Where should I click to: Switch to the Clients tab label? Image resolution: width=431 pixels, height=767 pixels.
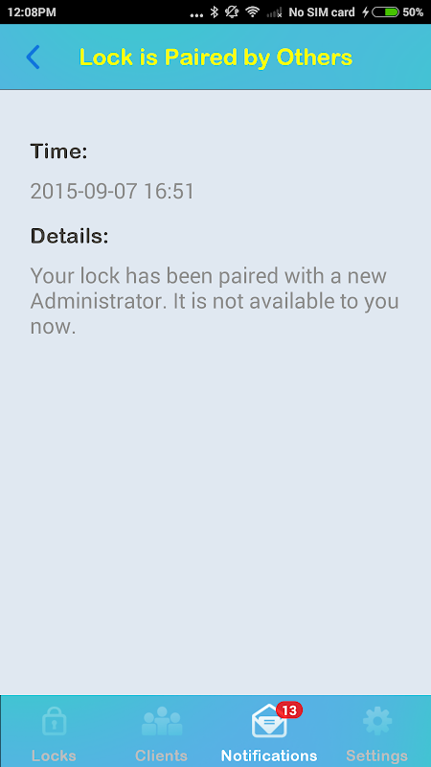click(x=161, y=755)
